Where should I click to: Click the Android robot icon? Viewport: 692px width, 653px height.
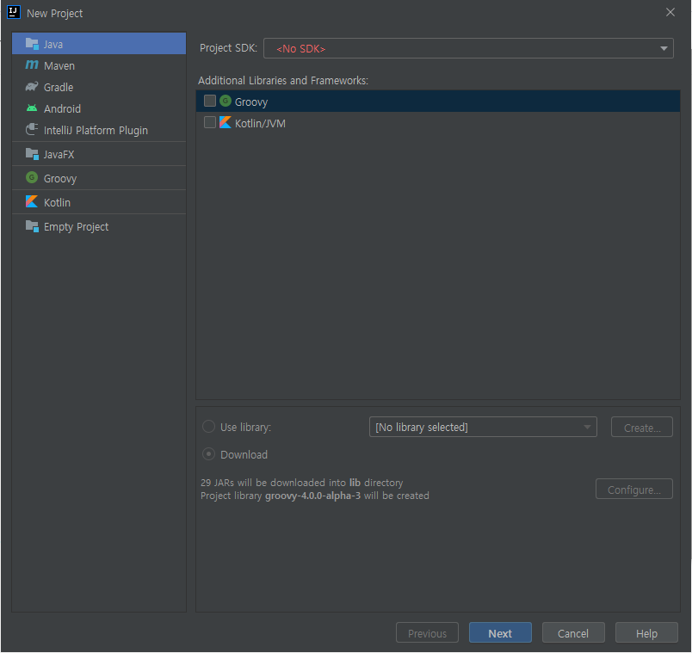click(x=32, y=108)
